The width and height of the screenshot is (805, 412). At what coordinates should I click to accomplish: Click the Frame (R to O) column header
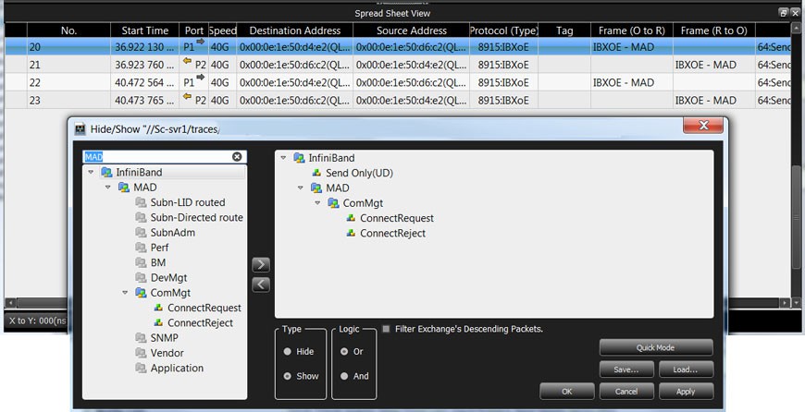tap(713, 30)
